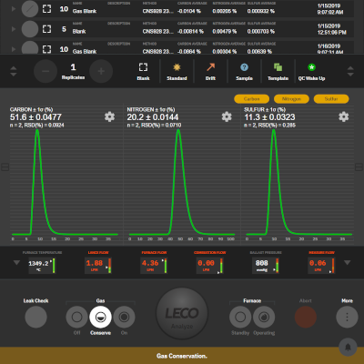
Task: Click blank icon of first Gas Blank row
Action: tap(46, 9)
